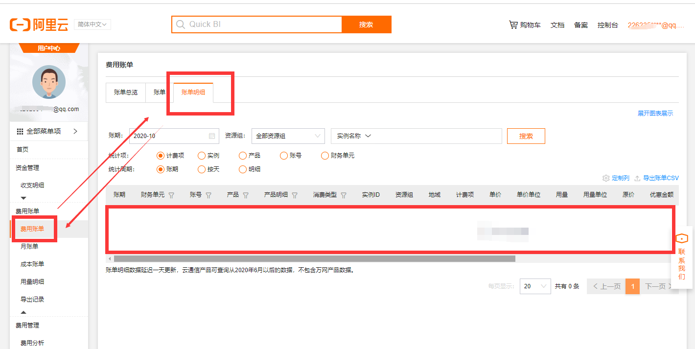Click the horizontal table scrollbar

pos(314,258)
